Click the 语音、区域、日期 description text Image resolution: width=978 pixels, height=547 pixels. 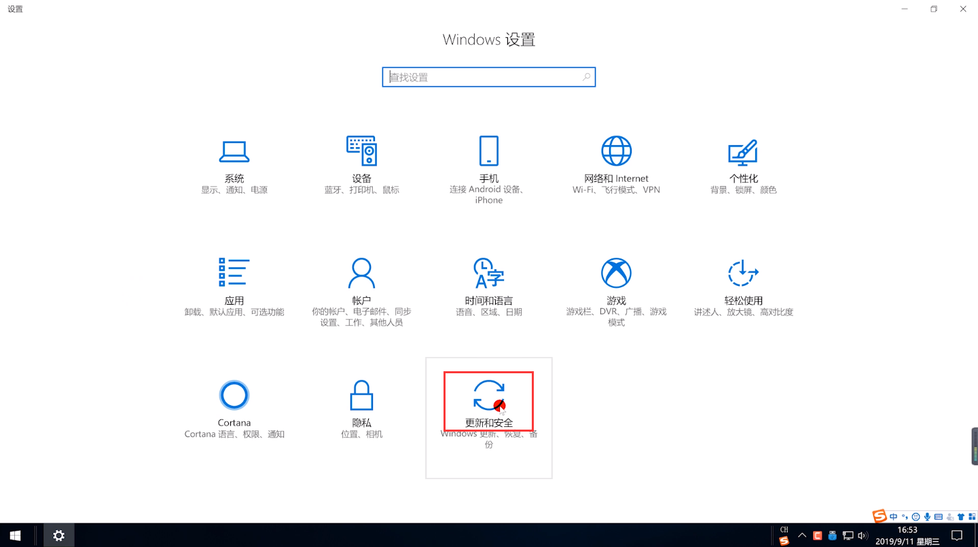(489, 312)
